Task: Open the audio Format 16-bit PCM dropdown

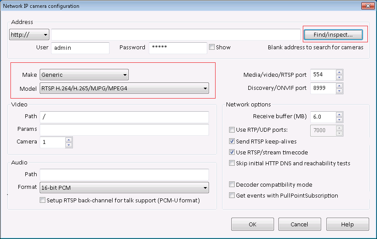Action: pos(124,188)
